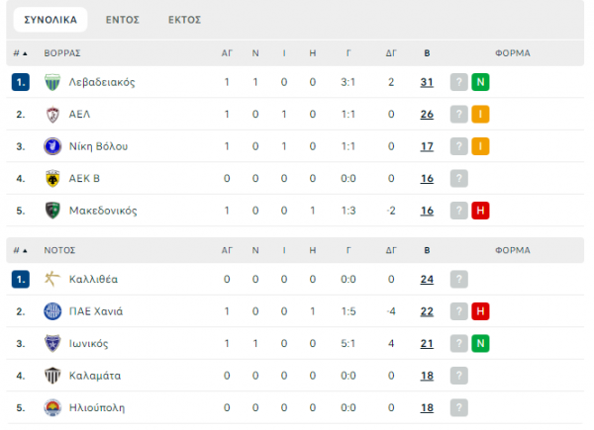Click the Ηλιούπολη team badge
The image size is (594, 430).
pyautogui.click(x=52, y=407)
